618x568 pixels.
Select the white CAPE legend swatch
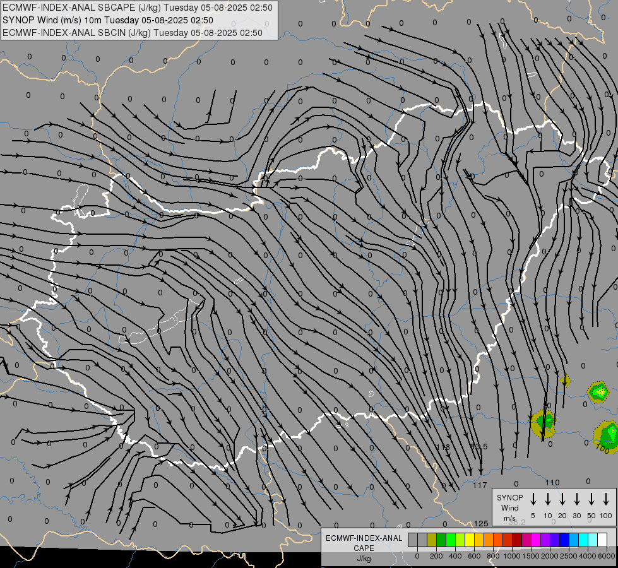603,540
